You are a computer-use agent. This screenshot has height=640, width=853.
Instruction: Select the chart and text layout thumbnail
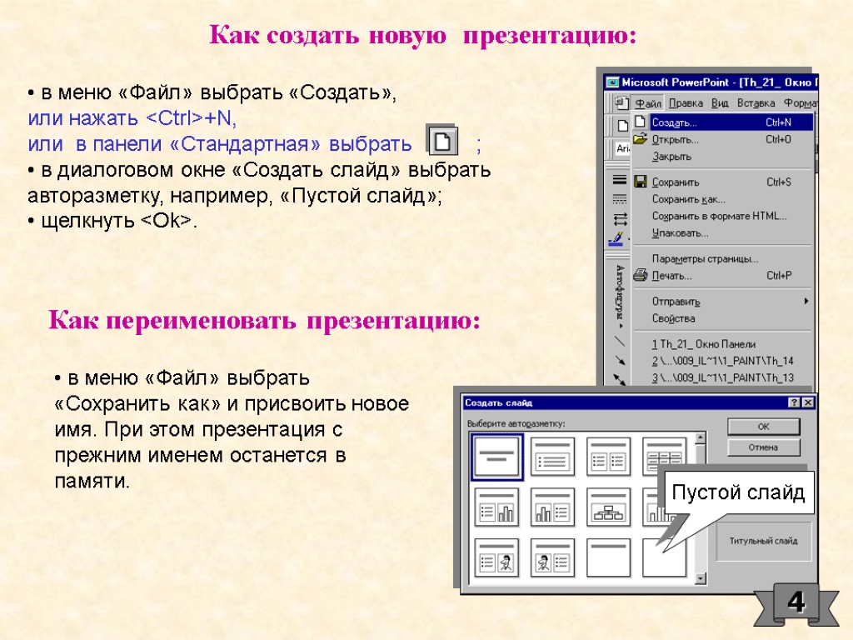click(553, 507)
